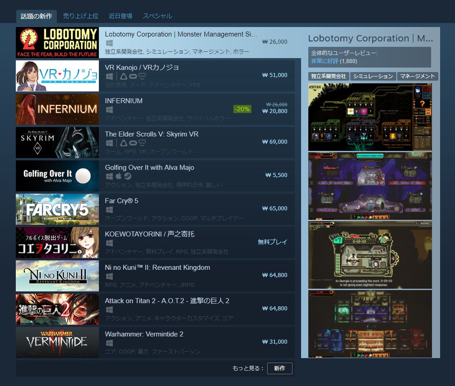Click Windows icon on Vermintide 2 row
The height and width of the screenshot is (386, 455).
pos(109,343)
